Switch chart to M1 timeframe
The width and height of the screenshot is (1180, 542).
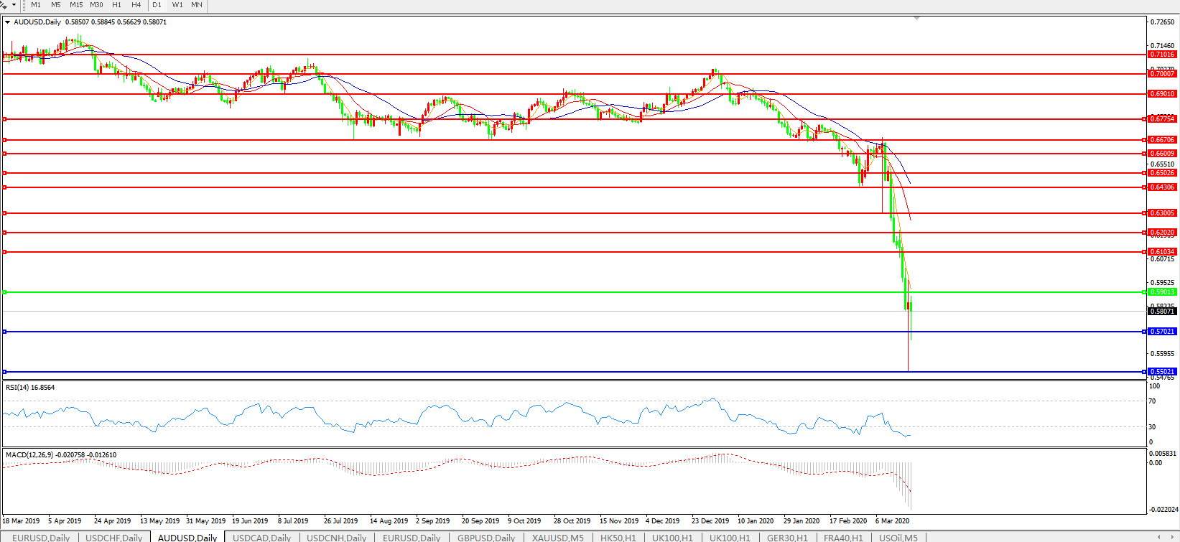pos(36,5)
